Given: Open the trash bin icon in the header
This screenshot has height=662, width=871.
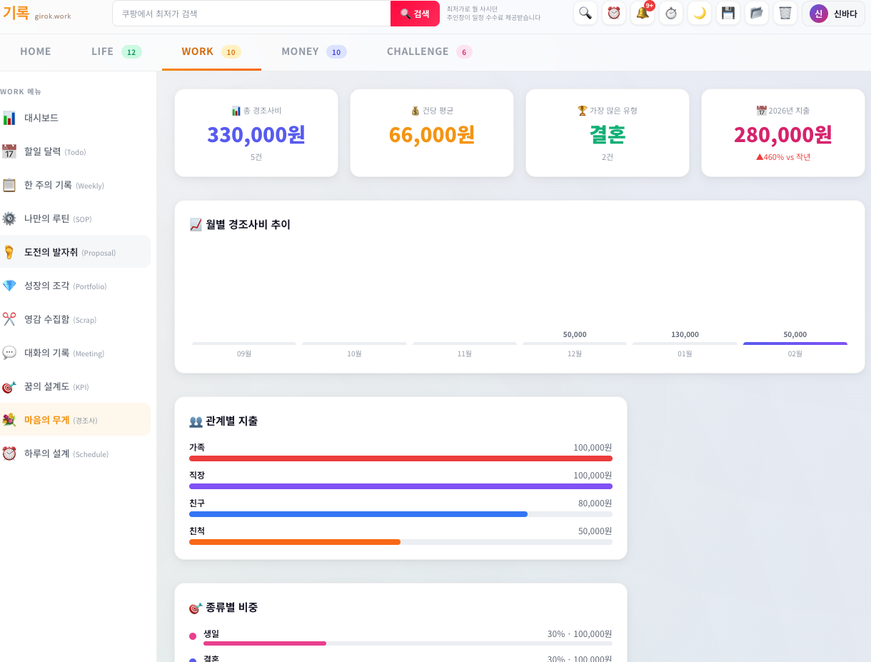Looking at the screenshot, I should pos(785,13).
